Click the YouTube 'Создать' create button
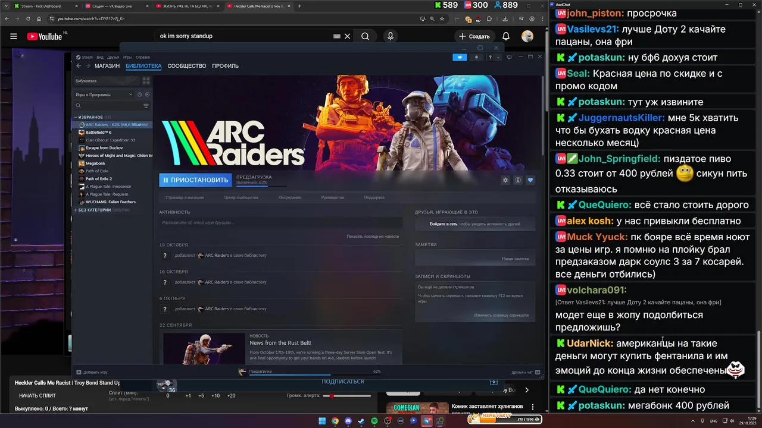 pos(474,36)
